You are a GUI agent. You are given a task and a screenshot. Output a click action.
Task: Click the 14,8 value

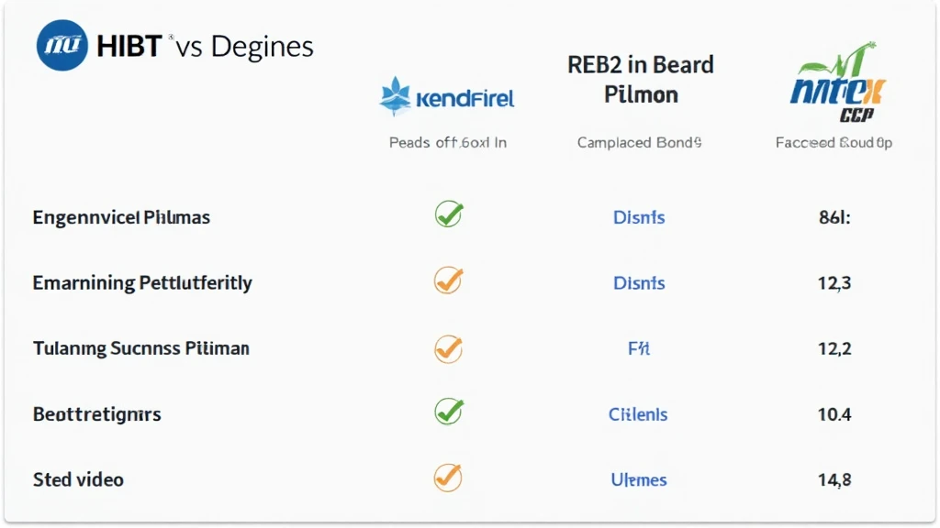(x=834, y=479)
